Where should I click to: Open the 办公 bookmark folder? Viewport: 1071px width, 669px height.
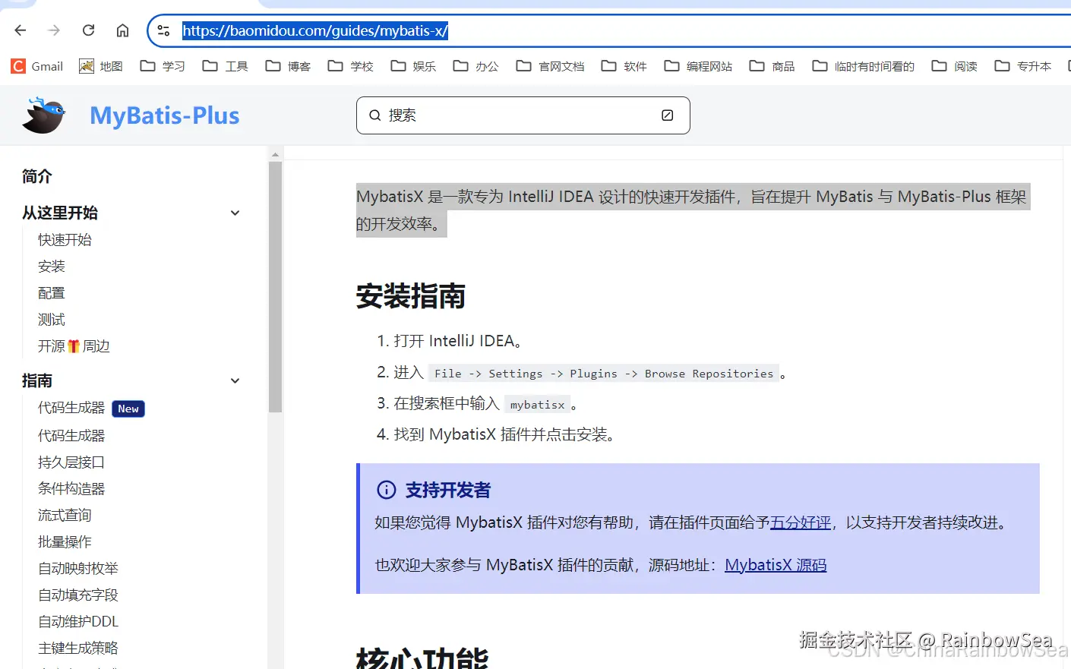point(476,66)
